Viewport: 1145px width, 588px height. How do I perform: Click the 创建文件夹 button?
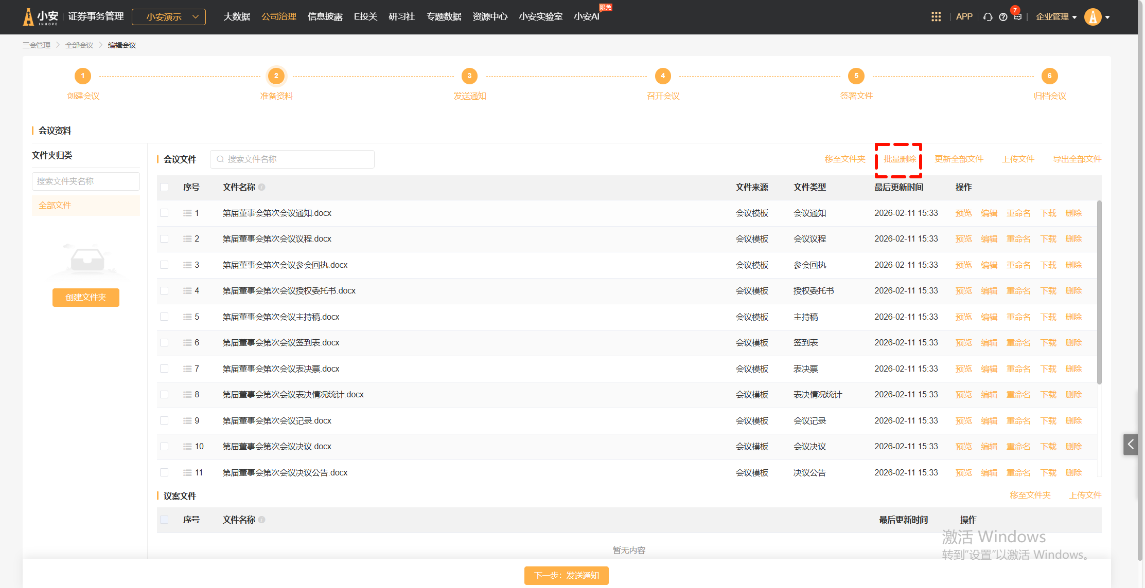pos(86,297)
